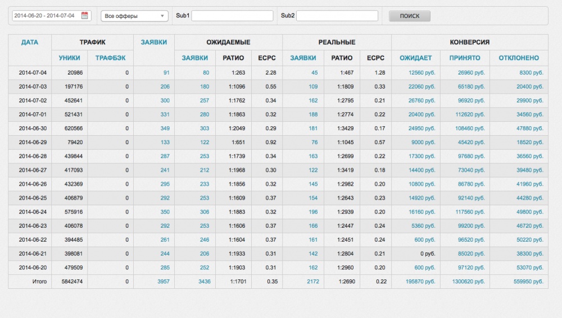Focus the Sub2 input field
This screenshot has width=562, height=318.
tap(337, 16)
